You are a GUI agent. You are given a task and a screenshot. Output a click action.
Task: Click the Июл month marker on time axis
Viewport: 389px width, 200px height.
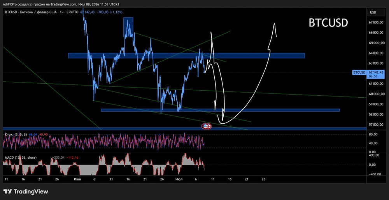click(x=178, y=179)
